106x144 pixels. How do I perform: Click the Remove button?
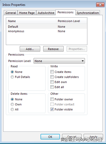click(x=53, y=49)
